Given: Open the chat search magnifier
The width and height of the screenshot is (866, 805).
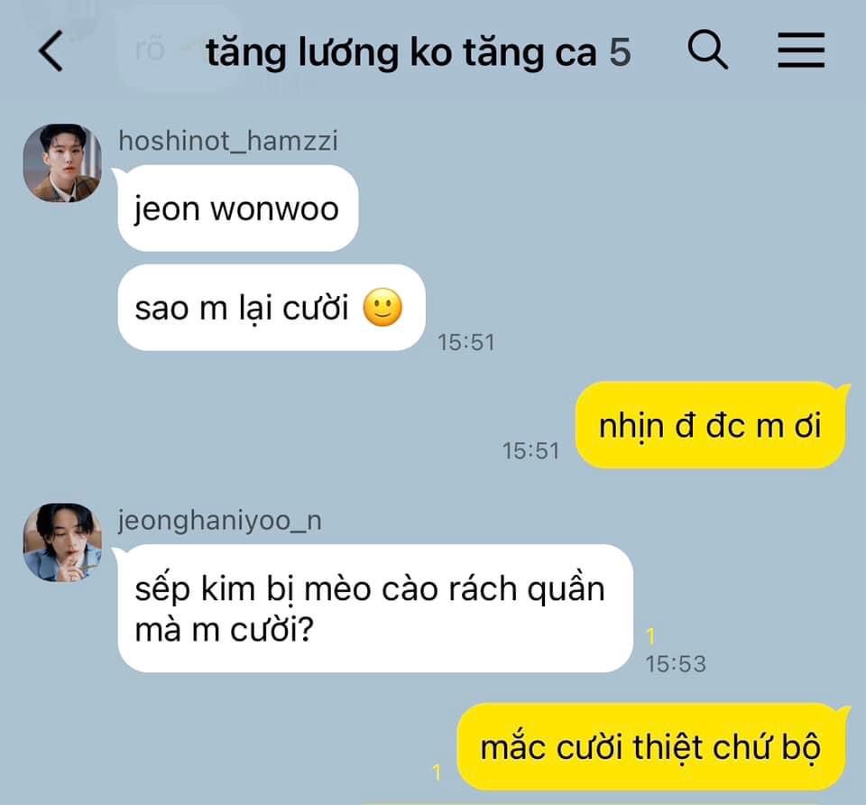Looking at the screenshot, I should tap(707, 50).
